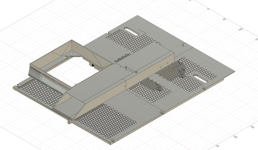Select the oblong slot in the right perforated grille
The width and height of the screenshot is (258, 150).
tap(200, 79)
